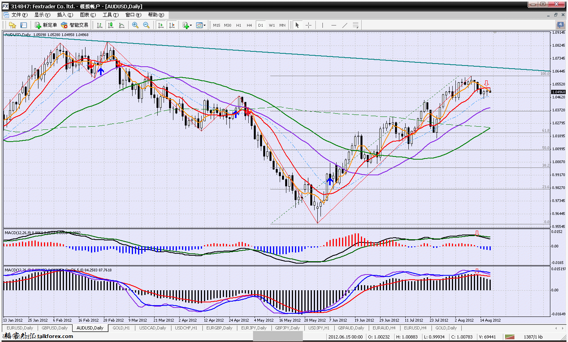Switch to the USDCAD,Daily chart tab
This screenshot has width=568, height=342.
[x=153, y=328]
